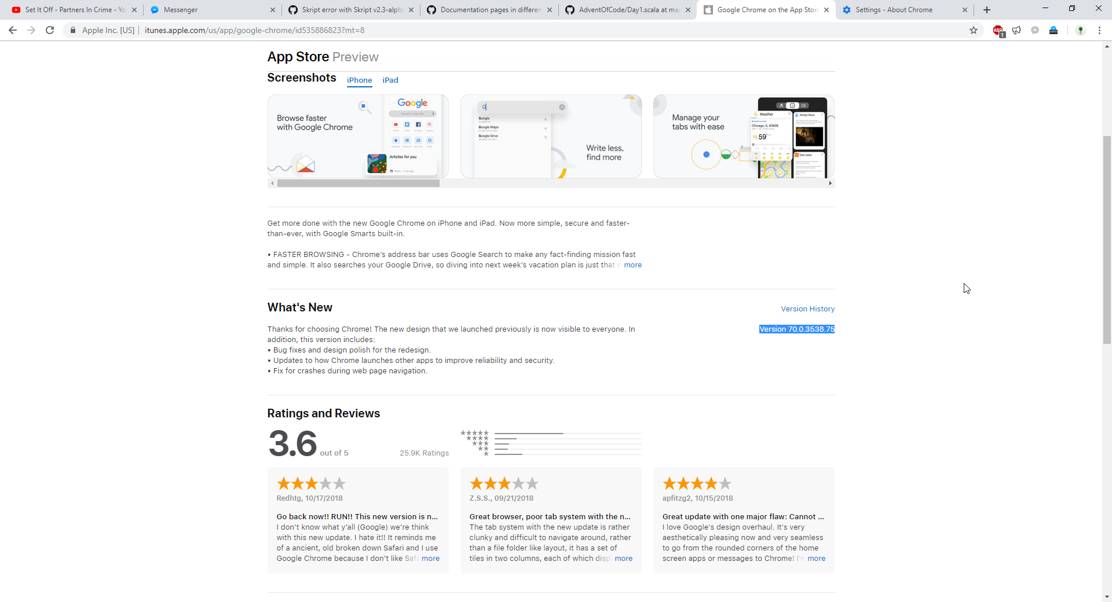The width and height of the screenshot is (1112, 602).
Task: Reload the page using the refresh icon
Action: tap(49, 30)
